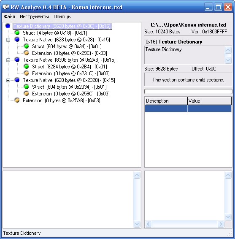Click orange icon of Extension @ 0x25A8
The height and width of the screenshot is (239, 235).
[17, 100]
